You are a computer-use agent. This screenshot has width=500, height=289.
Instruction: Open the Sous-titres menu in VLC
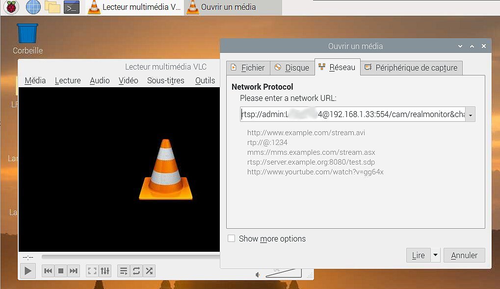[165, 80]
